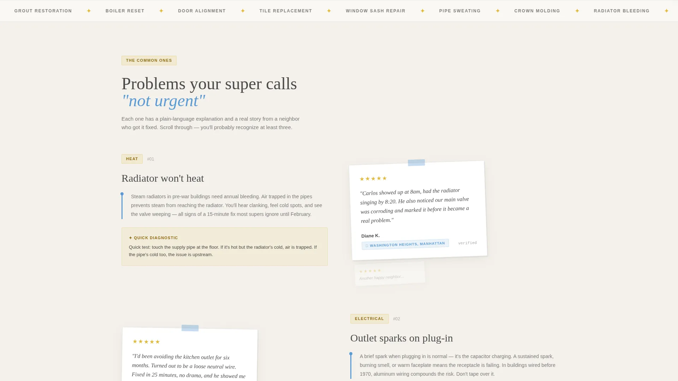This screenshot has width=678, height=381.
Task: Click the star rating on Diane K.'s review
Action: click(x=373, y=179)
